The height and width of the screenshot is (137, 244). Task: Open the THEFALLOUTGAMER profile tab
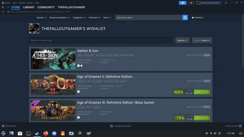point(71,7)
